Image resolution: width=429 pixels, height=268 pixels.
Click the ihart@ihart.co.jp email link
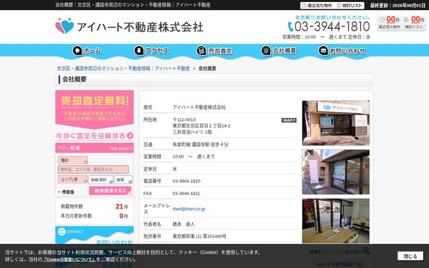pyautogui.click(x=189, y=208)
